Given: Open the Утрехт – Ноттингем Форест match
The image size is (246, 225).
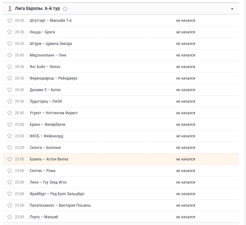Looking at the screenshot, I should [54, 113].
